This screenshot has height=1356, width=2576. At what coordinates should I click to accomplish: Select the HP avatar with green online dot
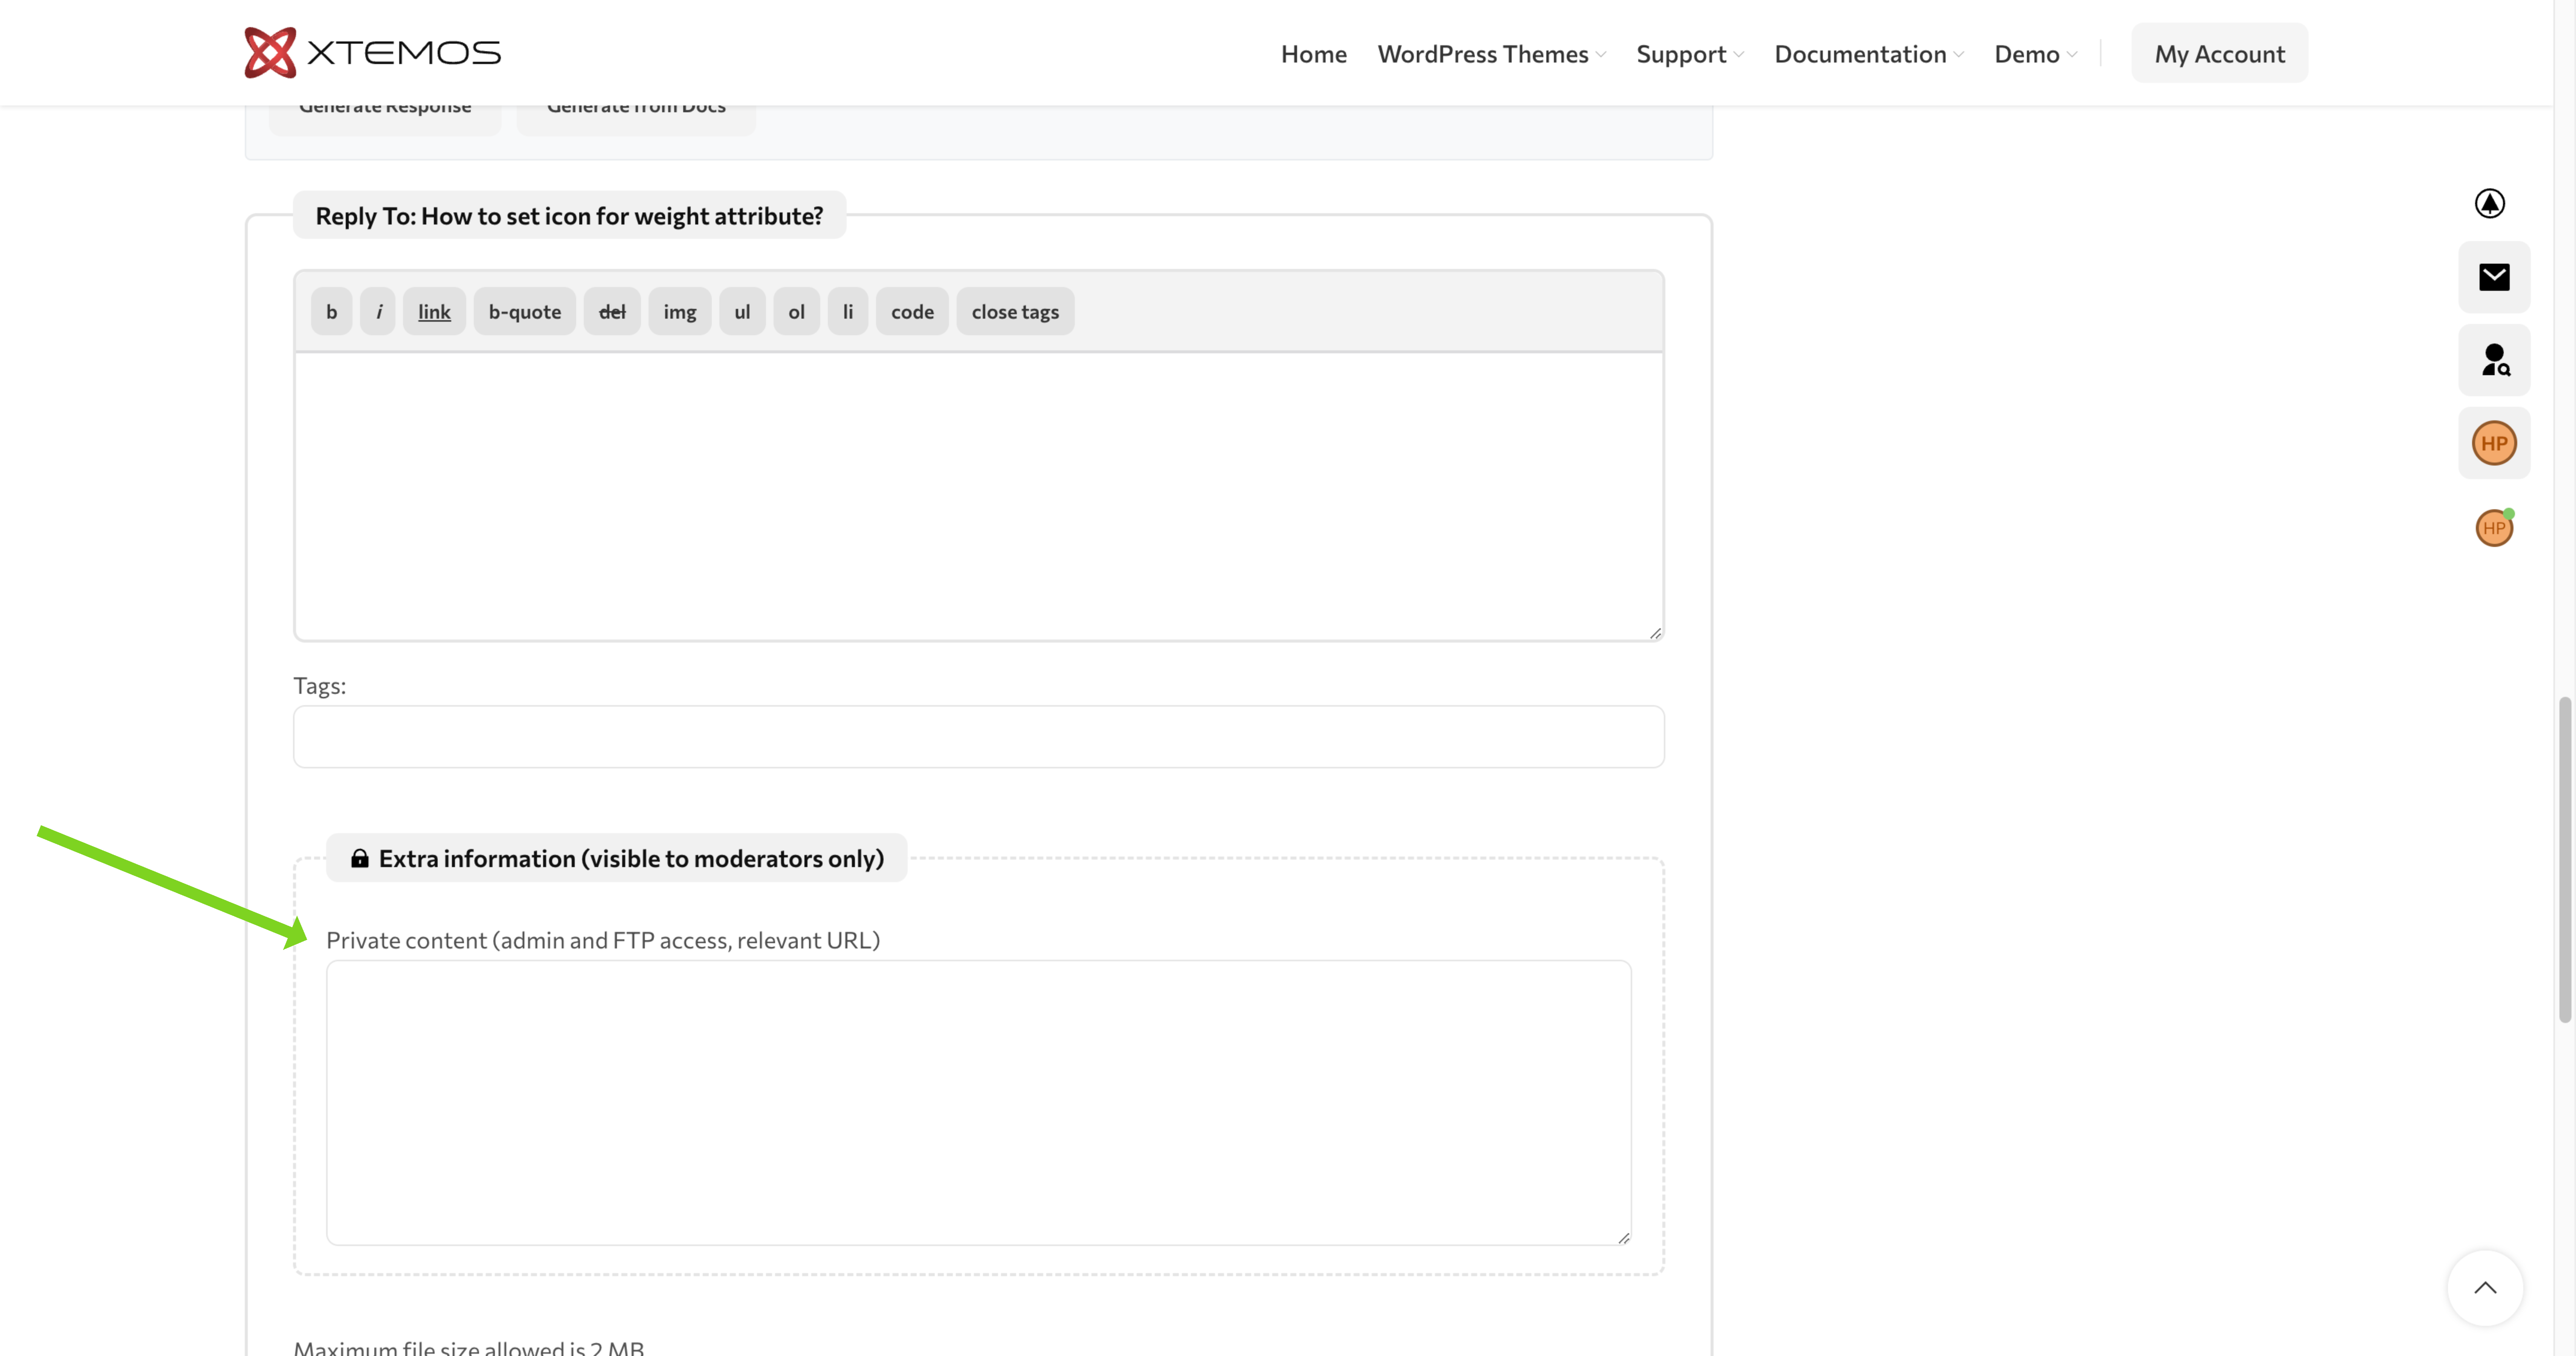pyautogui.click(x=2494, y=528)
